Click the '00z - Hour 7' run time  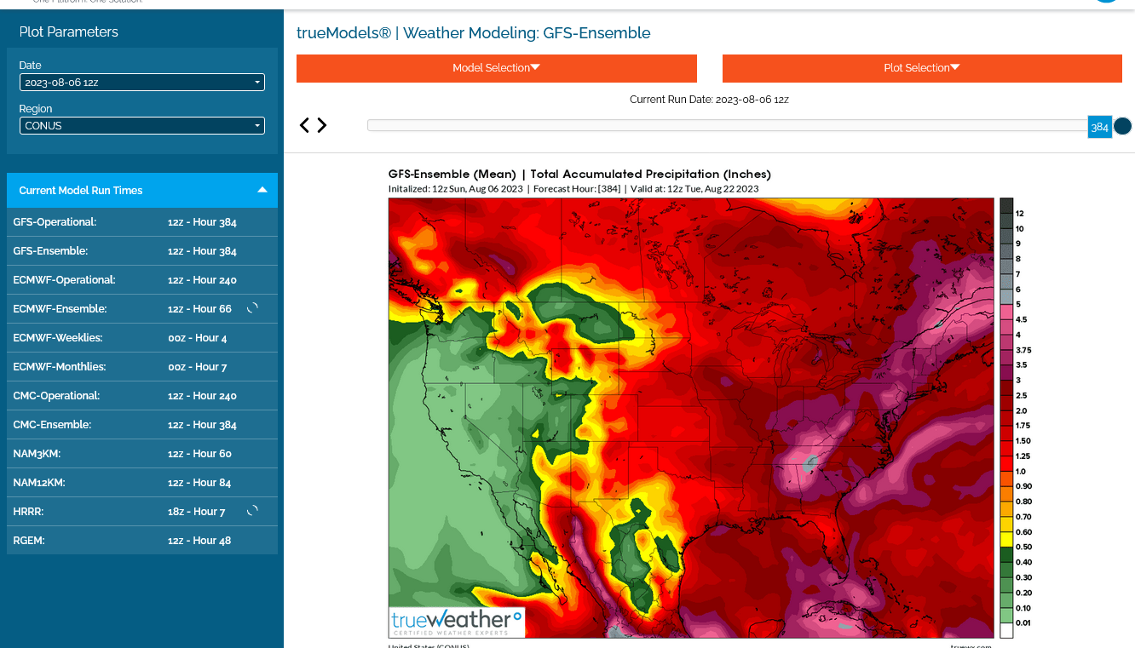tap(198, 367)
